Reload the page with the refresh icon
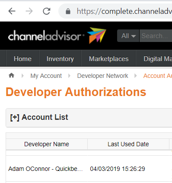172x183 pixels. tap(47, 11)
